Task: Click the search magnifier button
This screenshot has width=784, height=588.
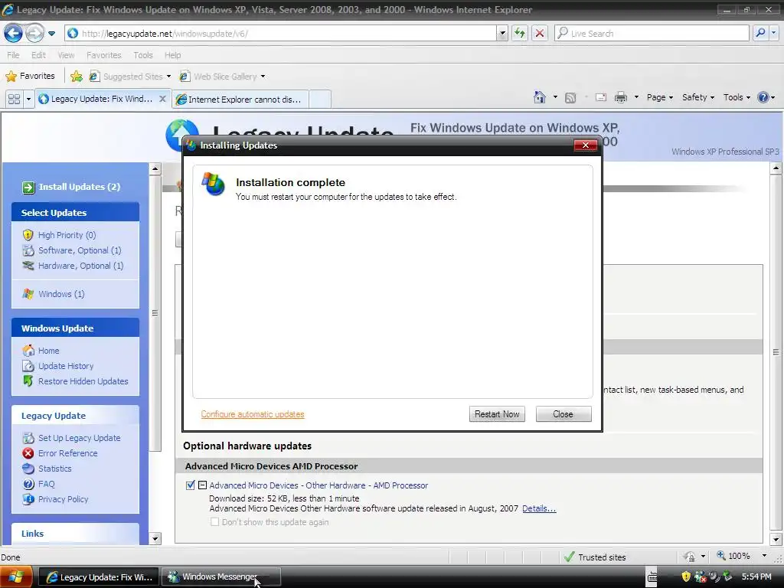Action: pyautogui.click(x=760, y=34)
